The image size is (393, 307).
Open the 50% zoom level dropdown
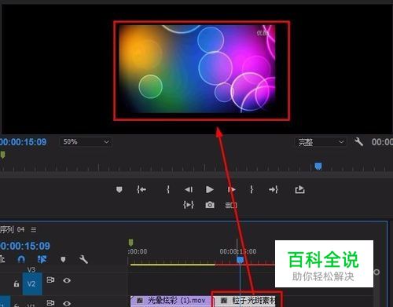tap(86, 142)
